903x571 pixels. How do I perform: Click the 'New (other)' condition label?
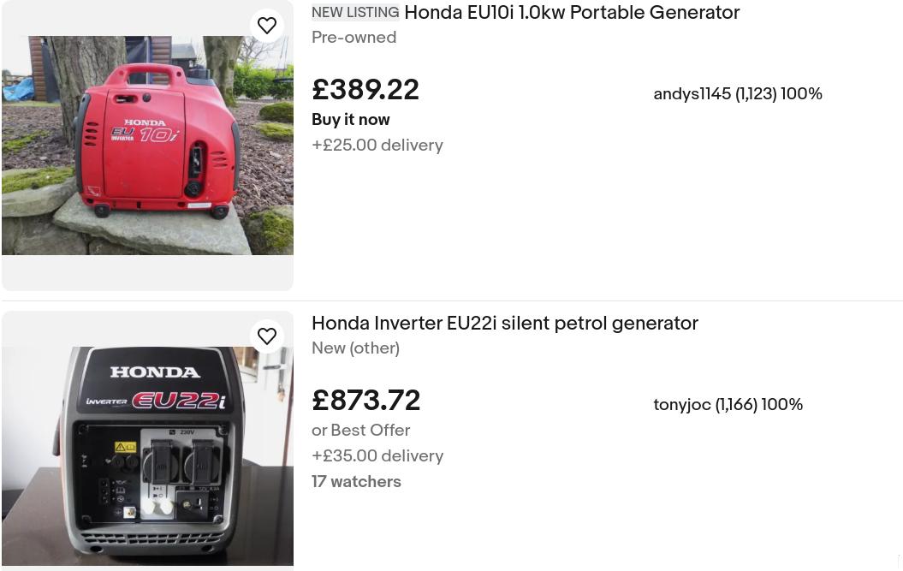[x=355, y=348]
